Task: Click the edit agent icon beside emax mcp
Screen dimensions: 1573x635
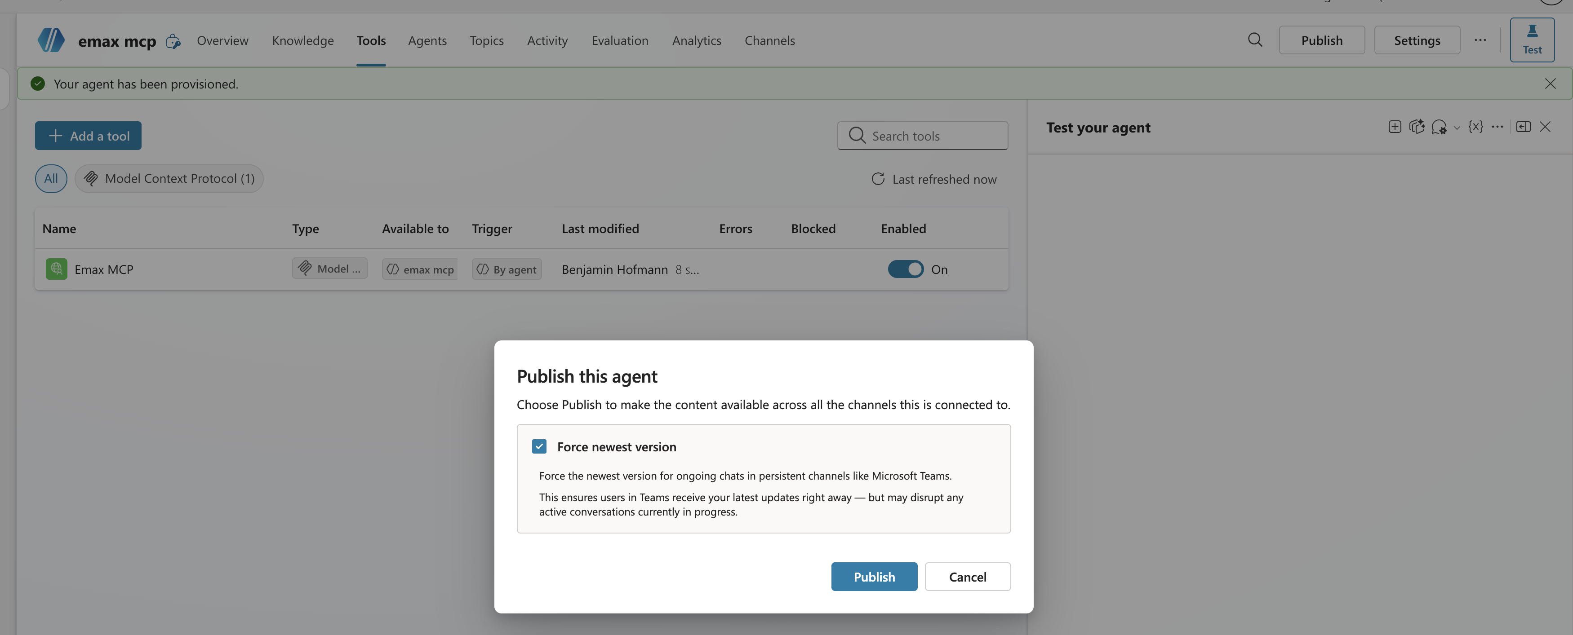Action: point(173,41)
